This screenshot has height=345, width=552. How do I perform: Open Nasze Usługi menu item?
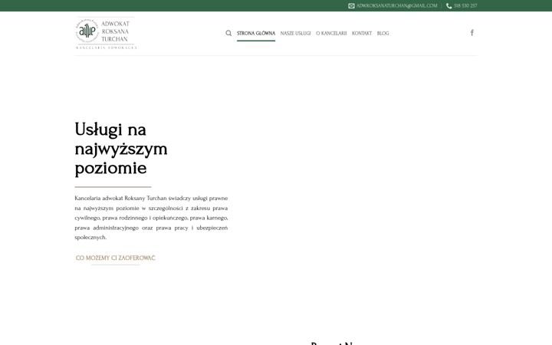pyautogui.click(x=295, y=33)
